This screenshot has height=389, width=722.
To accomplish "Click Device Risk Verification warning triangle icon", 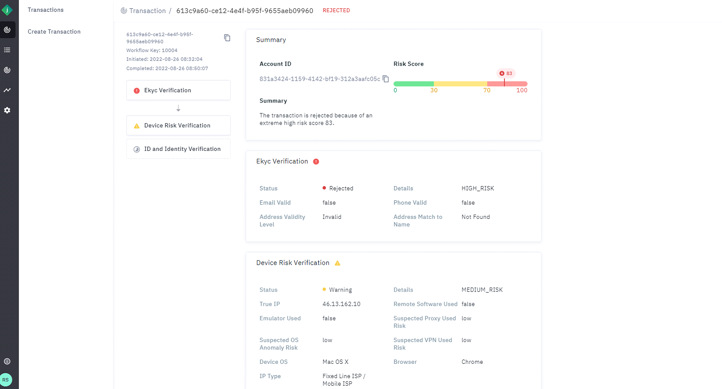I will (x=337, y=263).
